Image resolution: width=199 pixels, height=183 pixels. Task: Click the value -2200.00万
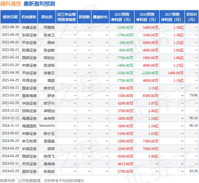pyautogui.click(x=150, y=73)
